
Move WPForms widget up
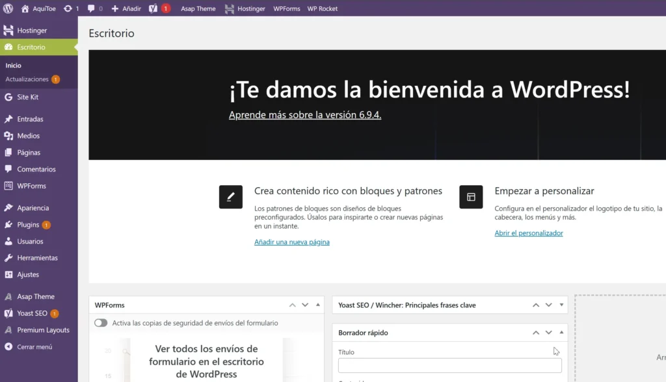pyautogui.click(x=292, y=305)
